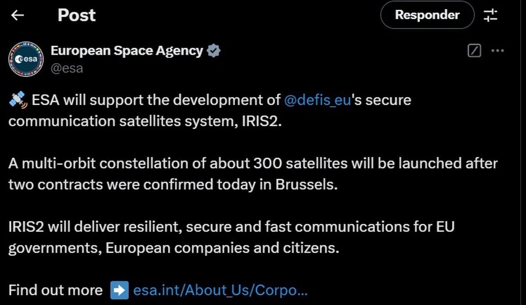Image resolution: width=526 pixels, height=305 pixels.
Task: Click the verified badge next to the name
Action: (x=213, y=51)
